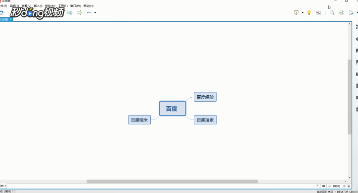Select the 百度搜索 subtopic
358x193 pixels.
tap(205, 120)
